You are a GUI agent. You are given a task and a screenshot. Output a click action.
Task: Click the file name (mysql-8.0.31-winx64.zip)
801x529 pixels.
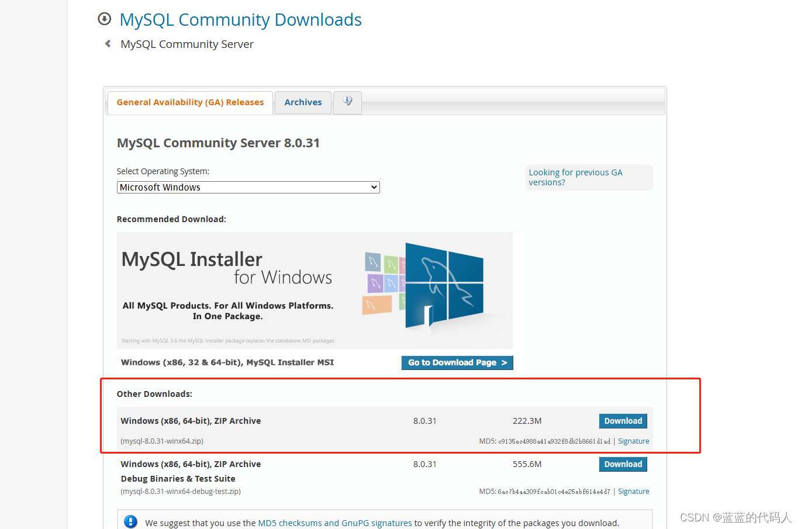(x=162, y=441)
